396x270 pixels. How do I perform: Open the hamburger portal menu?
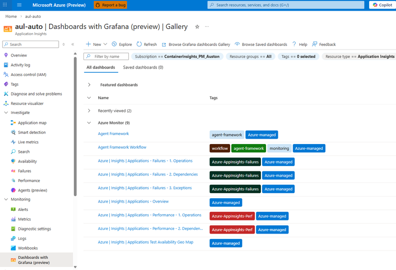tap(19, 5)
